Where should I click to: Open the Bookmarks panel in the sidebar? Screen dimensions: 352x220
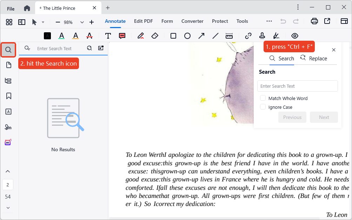tap(8, 95)
